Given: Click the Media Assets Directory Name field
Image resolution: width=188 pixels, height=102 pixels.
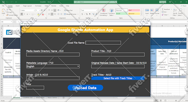Looking at the screenshot, I should tap(53, 55).
